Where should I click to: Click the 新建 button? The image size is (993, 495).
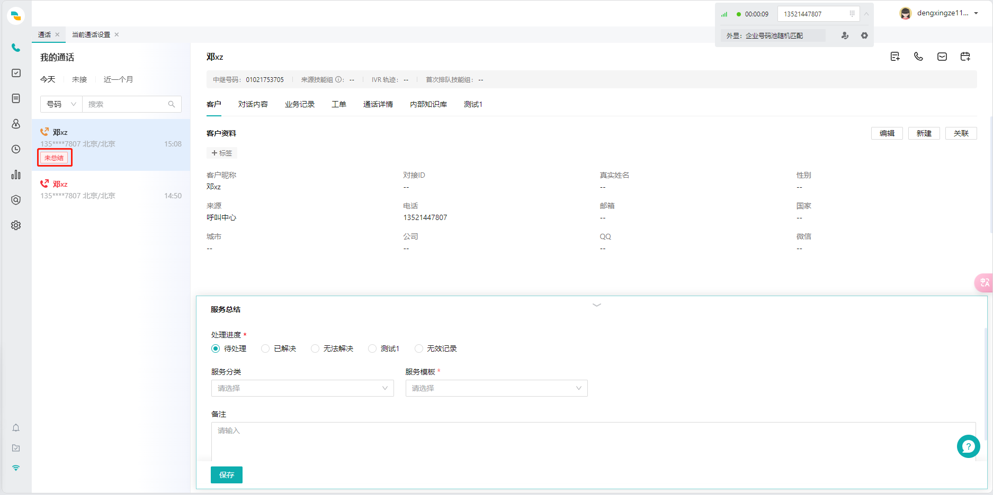coord(924,133)
